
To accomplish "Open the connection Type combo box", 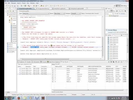I will (x=36, y=14).
